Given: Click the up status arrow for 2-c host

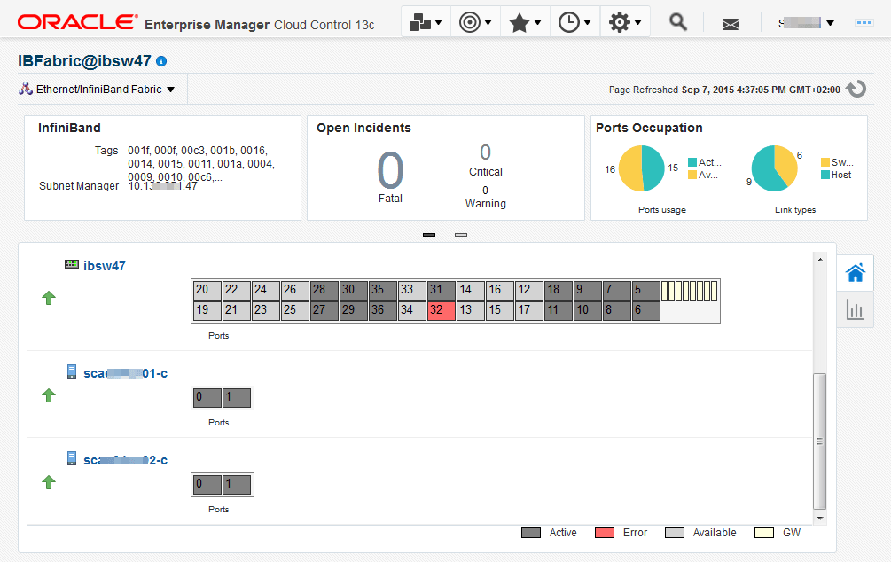Looking at the screenshot, I should (x=49, y=482).
